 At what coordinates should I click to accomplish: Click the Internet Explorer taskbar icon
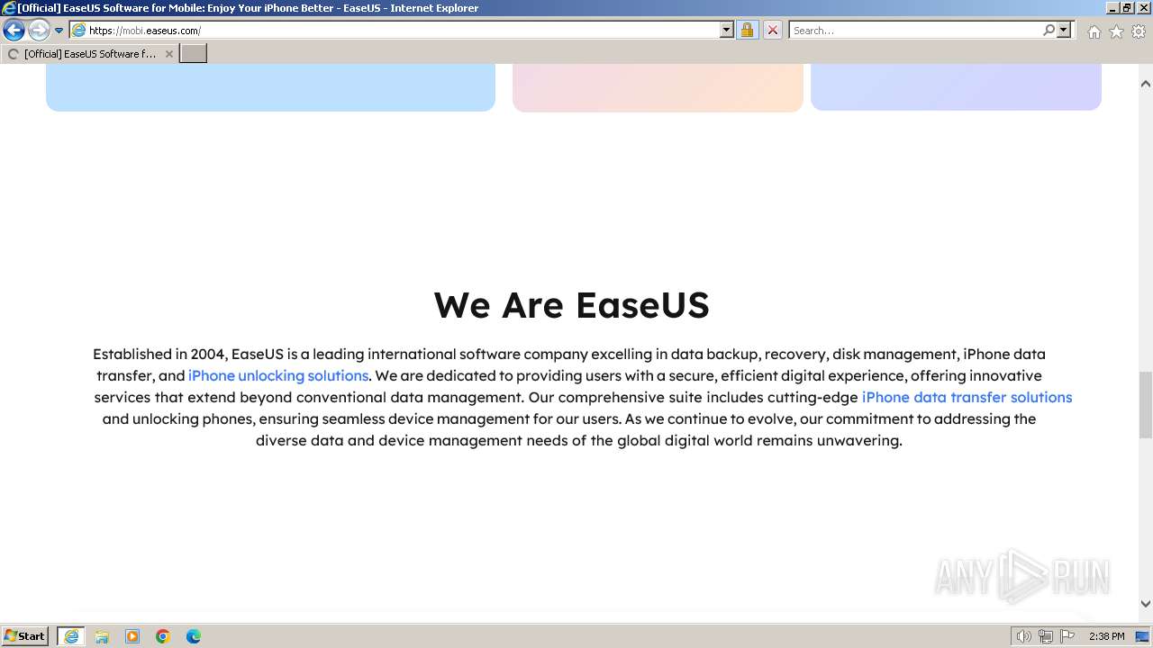(71, 636)
